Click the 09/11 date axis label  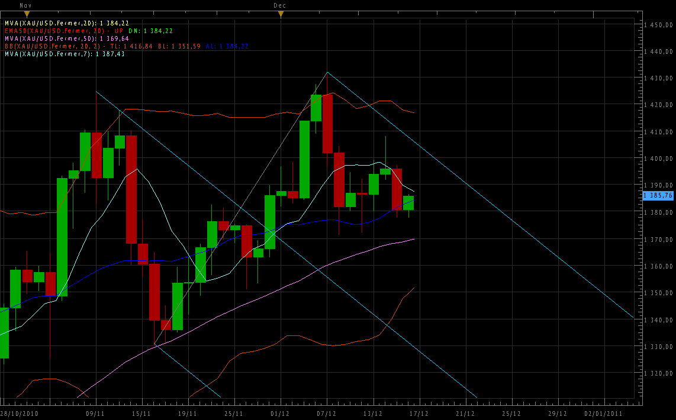coord(95,413)
